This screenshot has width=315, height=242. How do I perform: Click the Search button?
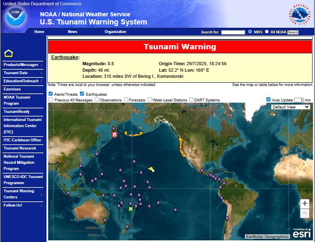coord(293,32)
